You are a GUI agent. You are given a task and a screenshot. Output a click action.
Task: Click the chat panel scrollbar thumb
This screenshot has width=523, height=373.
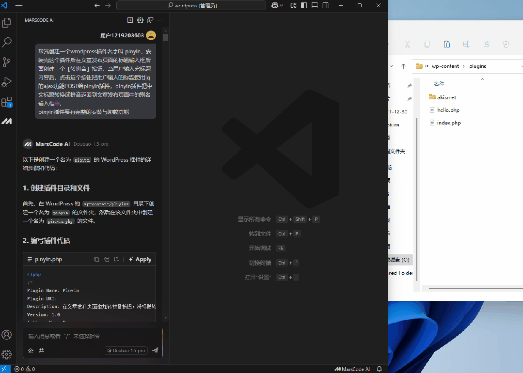[165, 37]
